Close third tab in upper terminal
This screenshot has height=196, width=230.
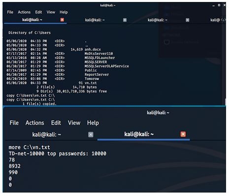point(187,20)
